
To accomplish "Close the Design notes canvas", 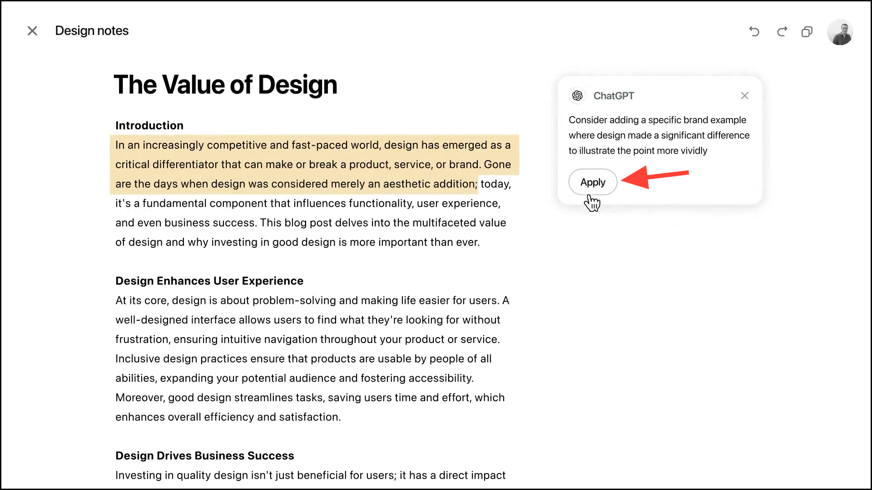I will click(x=32, y=31).
